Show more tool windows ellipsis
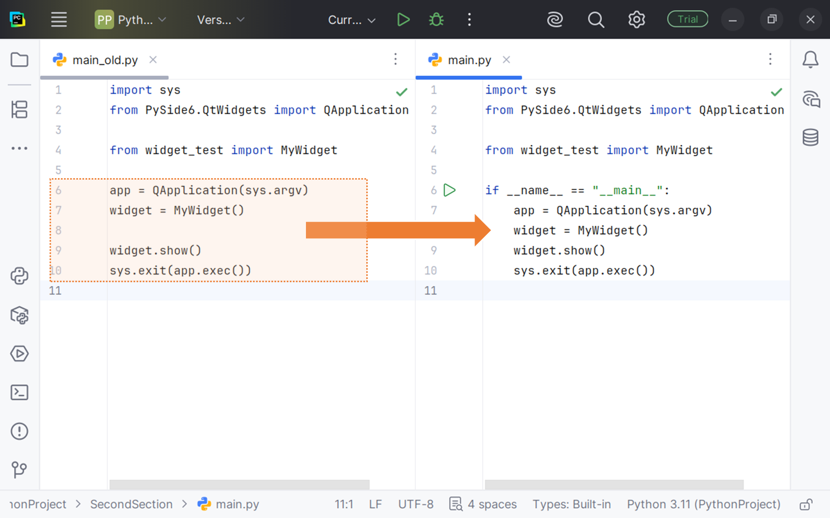Screen dimensions: 830x518 click(x=19, y=149)
